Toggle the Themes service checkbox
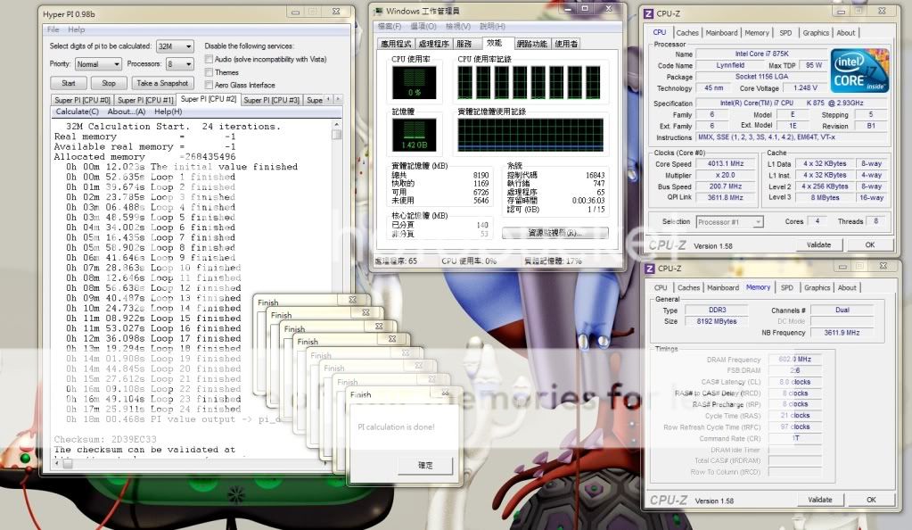 [x=209, y=72]
